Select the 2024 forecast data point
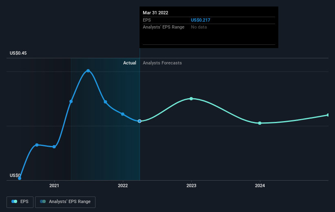The width and height of the screenshot is (335, 212). tap(260, 123)
